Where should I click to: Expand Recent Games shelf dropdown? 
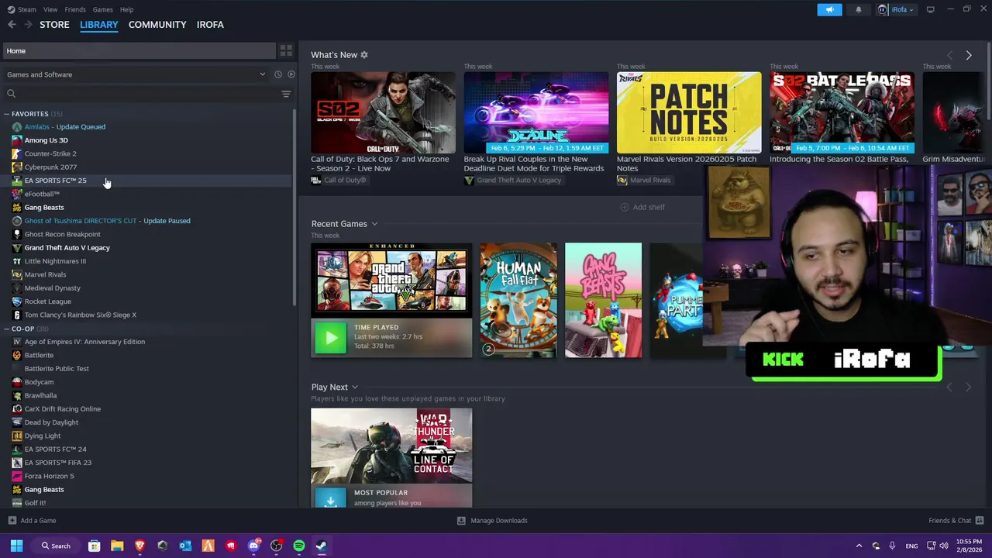(374, 224)
